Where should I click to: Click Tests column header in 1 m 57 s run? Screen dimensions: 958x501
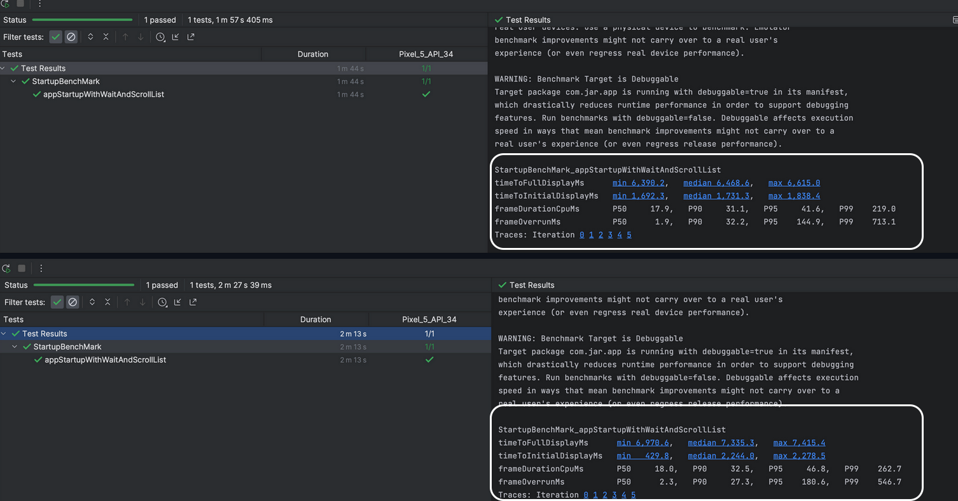pos(130,54)
